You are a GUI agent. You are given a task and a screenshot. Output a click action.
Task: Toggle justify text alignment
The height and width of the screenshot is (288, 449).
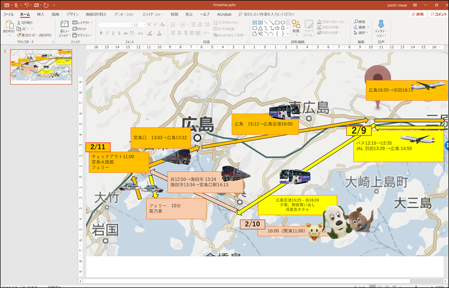(192, 33)
